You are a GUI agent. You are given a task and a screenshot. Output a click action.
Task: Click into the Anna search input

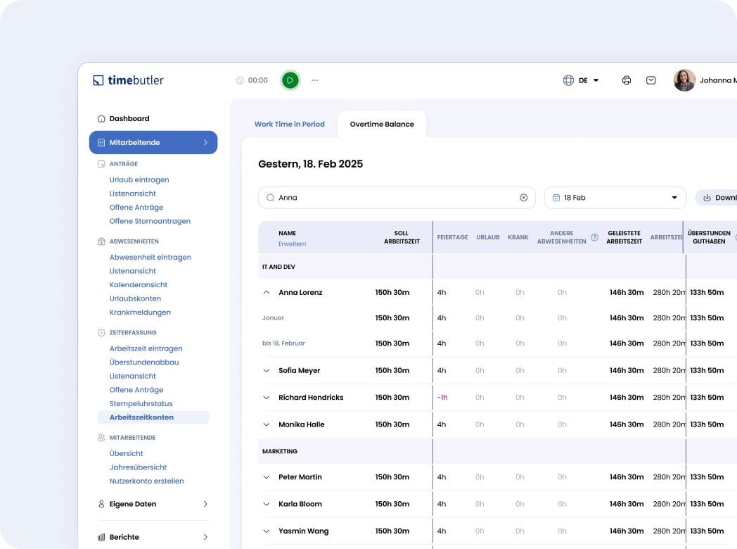(394, 198)
